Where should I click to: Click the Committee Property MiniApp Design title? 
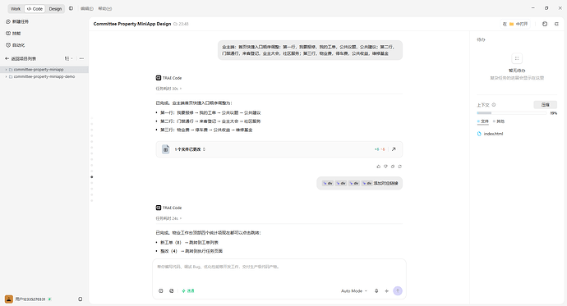click(x=132, y=24)
